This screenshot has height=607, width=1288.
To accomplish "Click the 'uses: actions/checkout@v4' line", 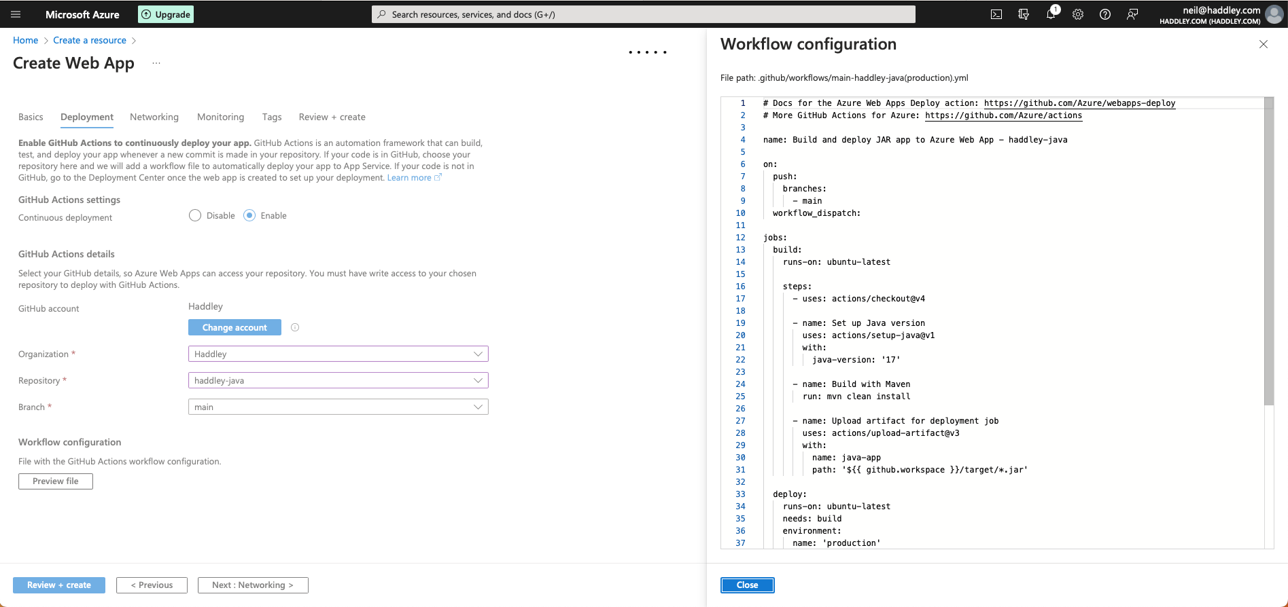I will tap(859, 299).
